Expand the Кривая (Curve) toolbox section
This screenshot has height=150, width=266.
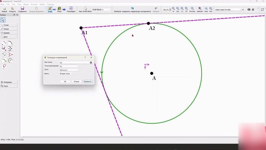coord(9,33)
